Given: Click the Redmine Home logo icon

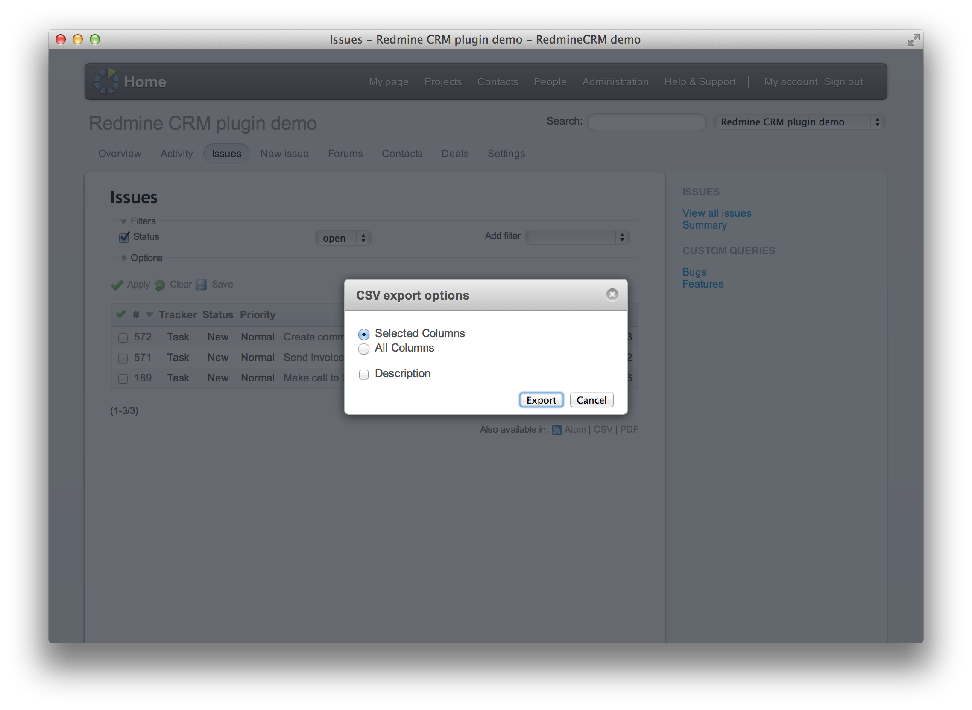Looking at the screenshot, I should pos(106,81).
